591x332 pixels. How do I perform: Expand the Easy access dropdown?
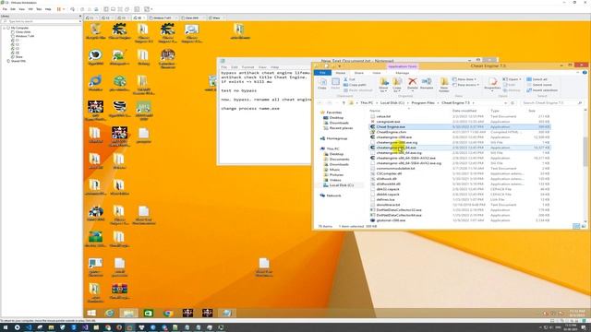pos(465,85)
